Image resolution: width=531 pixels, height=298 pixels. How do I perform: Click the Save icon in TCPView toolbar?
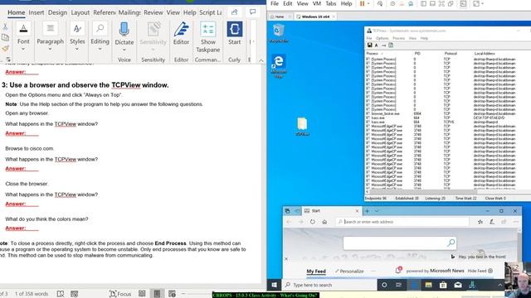tap(369, 46)
